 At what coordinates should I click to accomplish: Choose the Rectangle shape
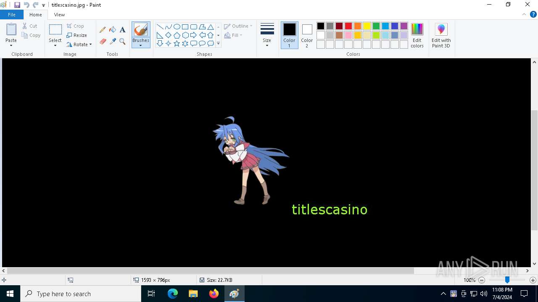pos(185,27)
